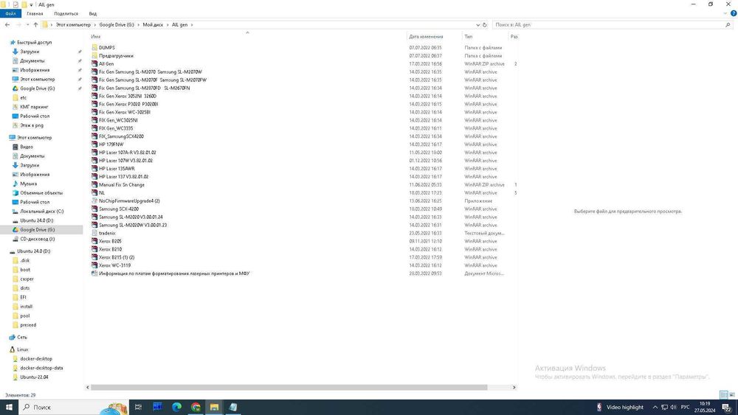Open Загрузки under Quick access
The height and width of the screenshot is (415, 738).
coord(30,52)
